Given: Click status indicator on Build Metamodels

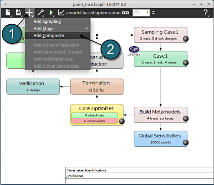Looking at the screenshot, I should point(185,118).
